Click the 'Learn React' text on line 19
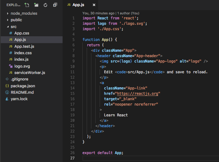 click(116, 115)
